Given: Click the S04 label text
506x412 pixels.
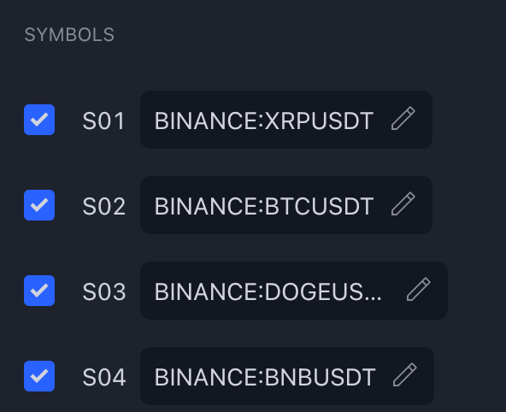Looking at the screenshot, I should click(x=104, y=378).
